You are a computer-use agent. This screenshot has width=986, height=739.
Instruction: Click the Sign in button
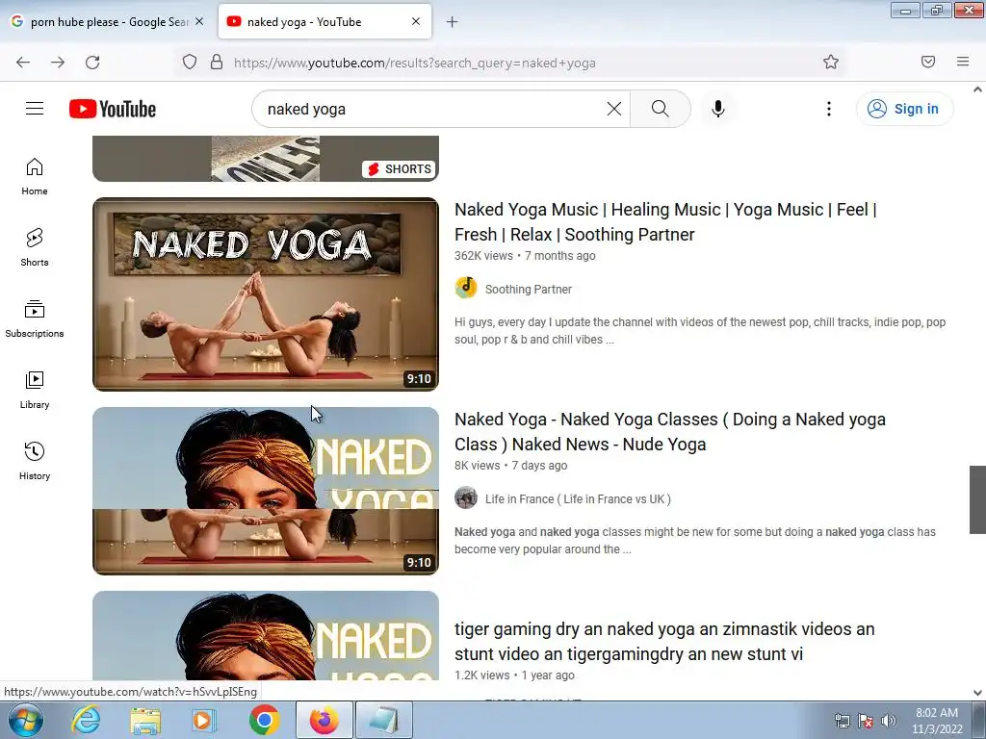point(904,109)
